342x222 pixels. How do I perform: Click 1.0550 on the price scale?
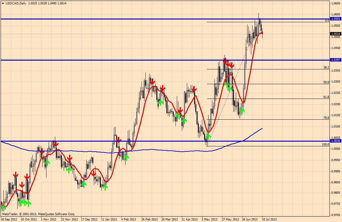[336, 26]
